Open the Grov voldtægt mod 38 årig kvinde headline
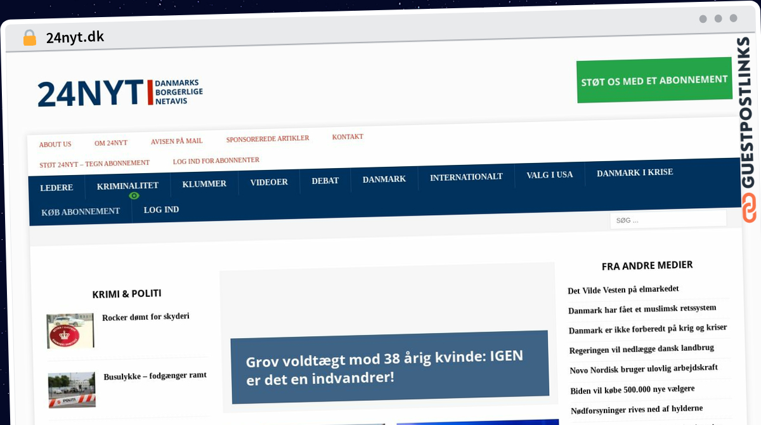Screen dimensions: 761x425 (385, 368)
